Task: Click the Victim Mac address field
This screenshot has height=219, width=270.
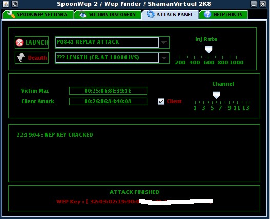Action: coord(108,91)
